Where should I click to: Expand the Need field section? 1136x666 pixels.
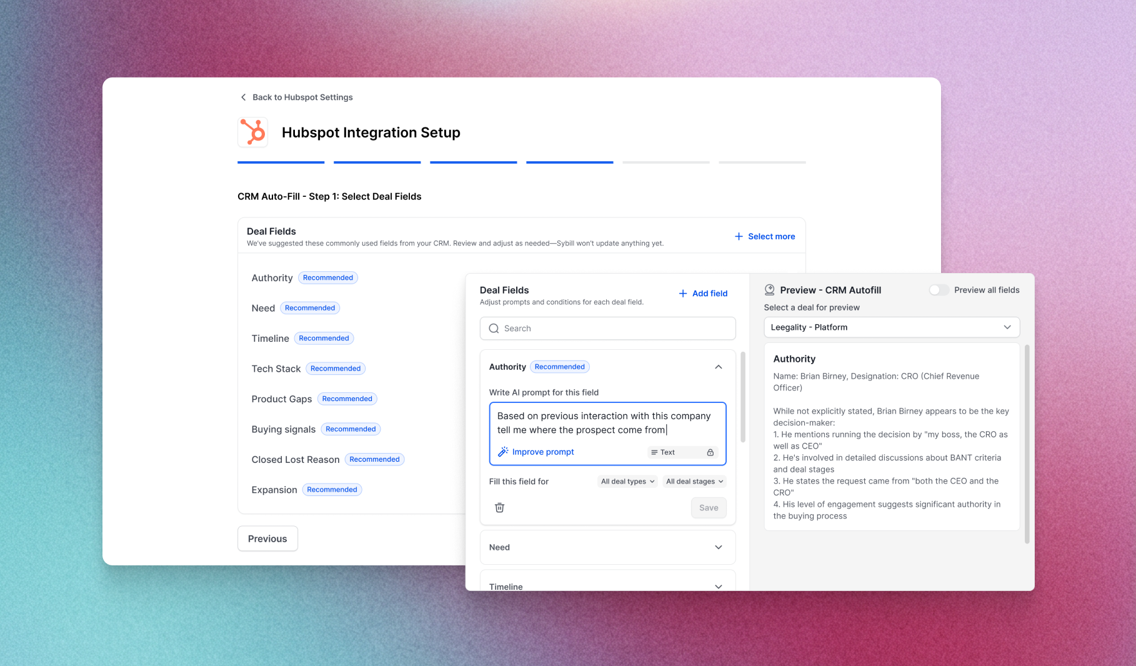tap(719, 547)
